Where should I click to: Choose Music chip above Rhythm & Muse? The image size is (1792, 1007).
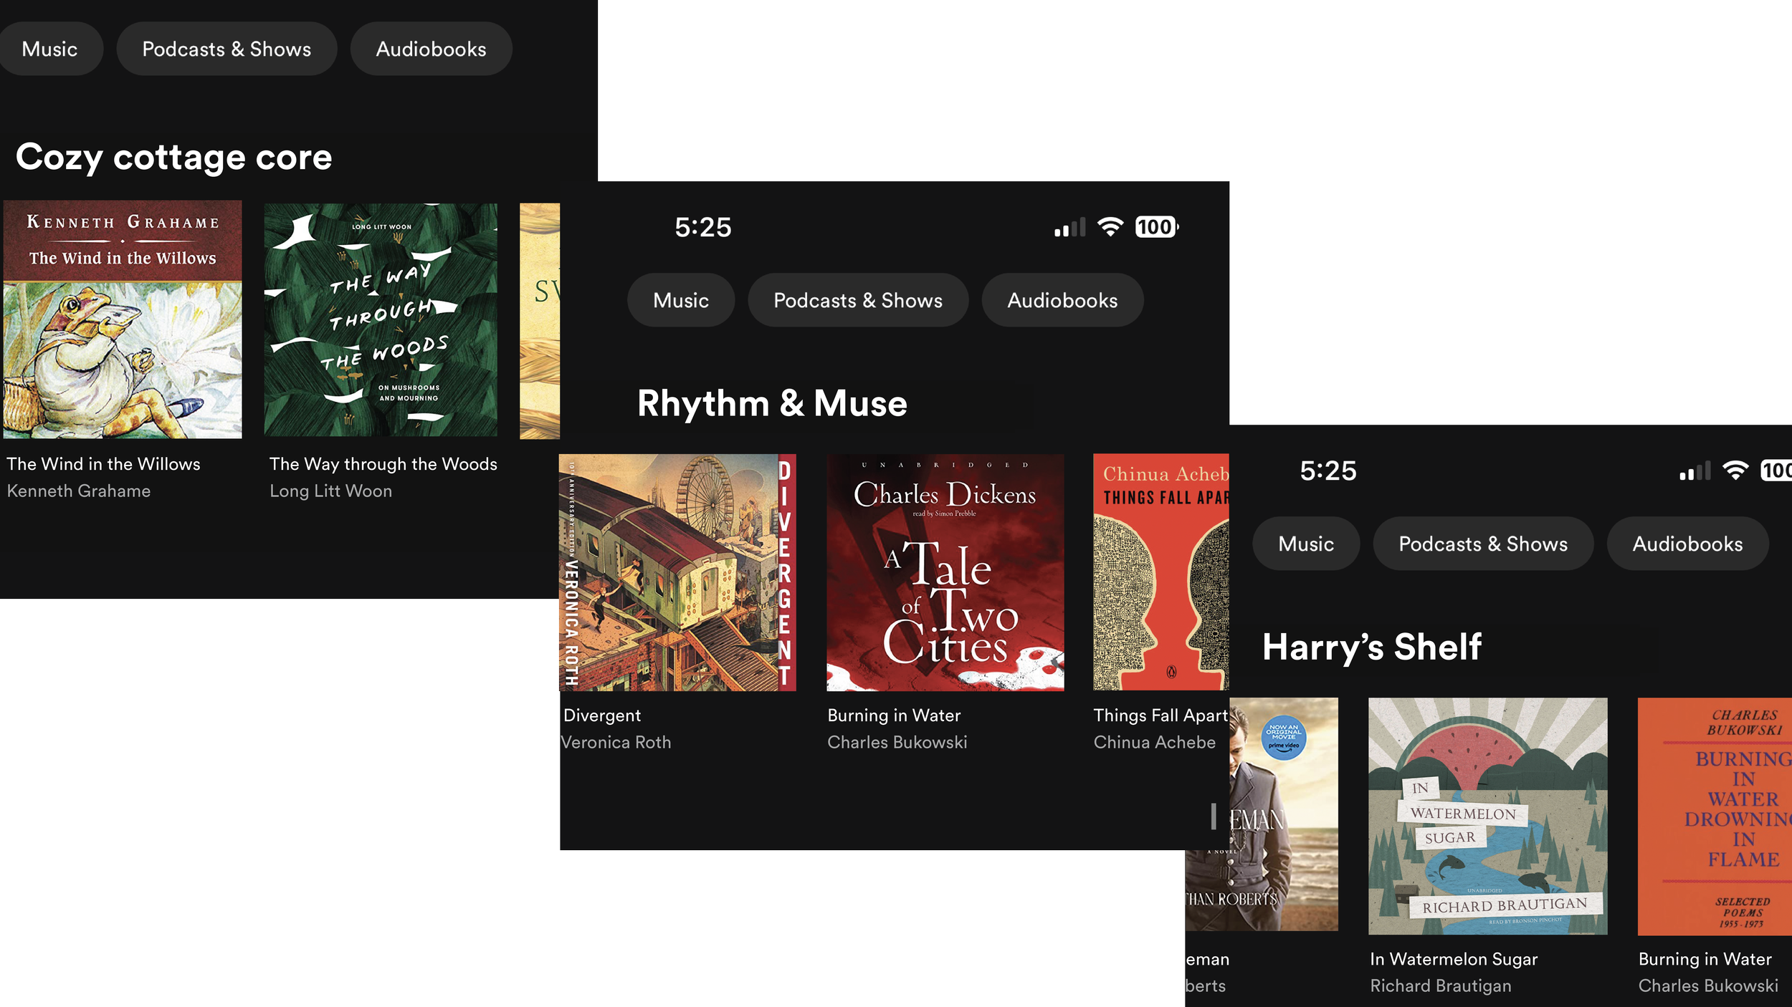680,300
